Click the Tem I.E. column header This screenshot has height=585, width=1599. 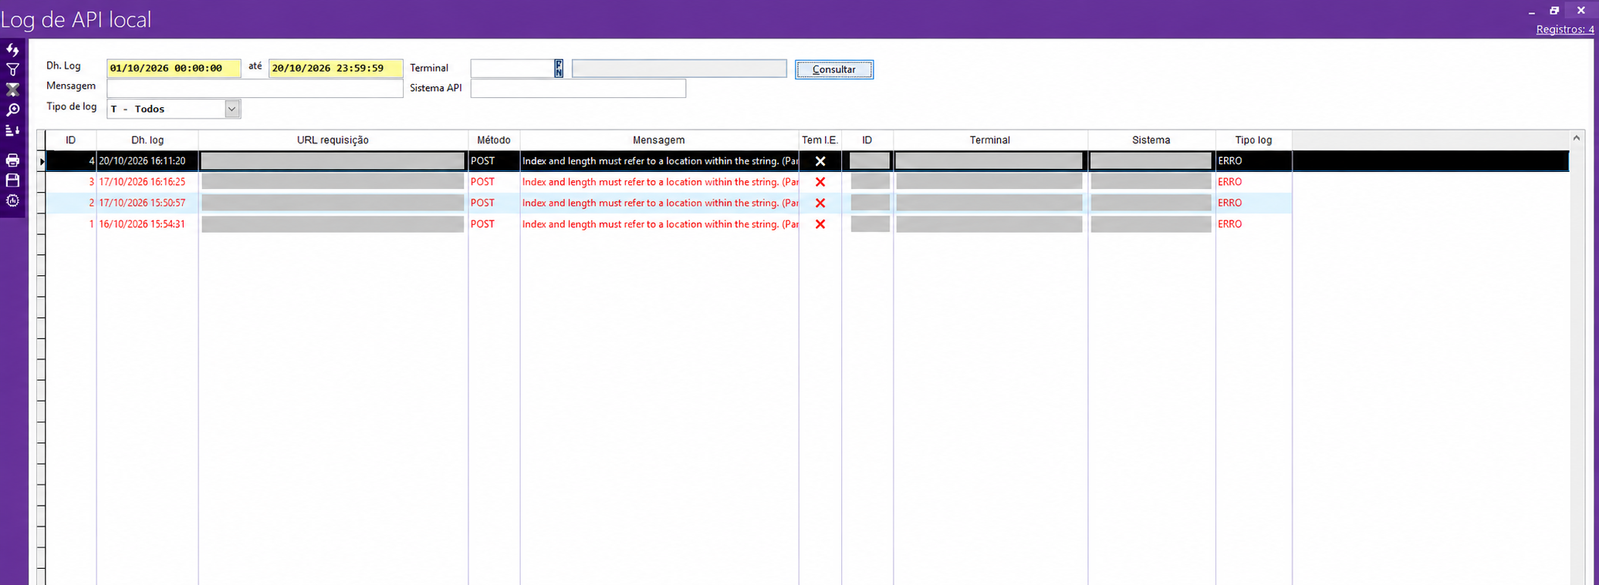pos(820,140)
